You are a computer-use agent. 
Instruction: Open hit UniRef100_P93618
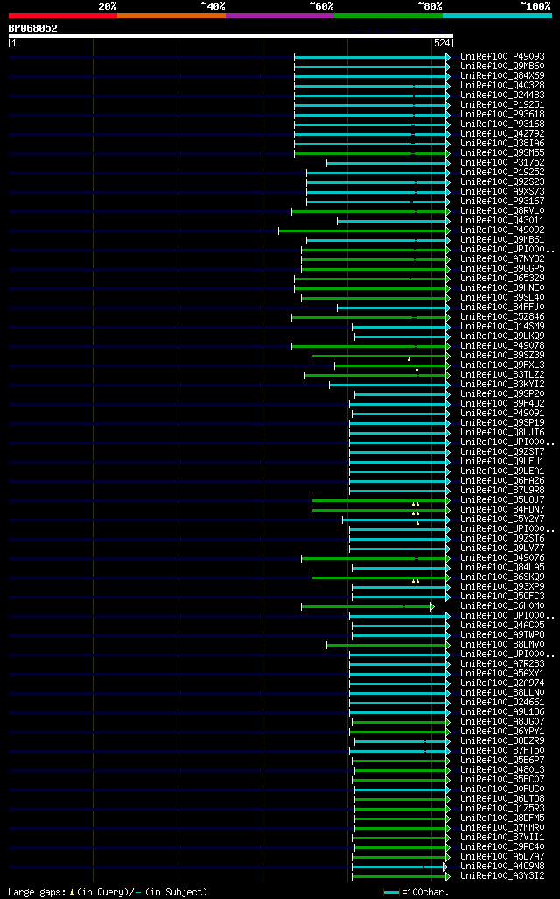(x=503, y=114)
